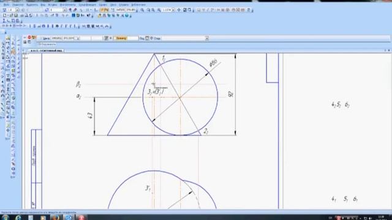Click the Save document toolbar icon

16,15
